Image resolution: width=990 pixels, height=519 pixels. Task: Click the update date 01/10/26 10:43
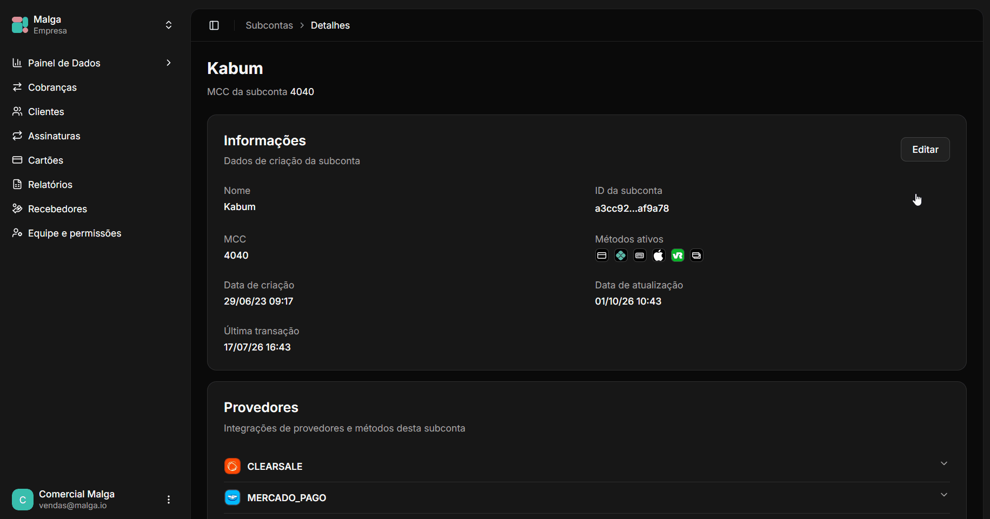click(628, 301)
